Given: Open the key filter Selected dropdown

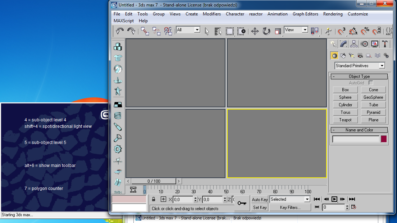Looking at the screenshot, I should coord(290,199).
